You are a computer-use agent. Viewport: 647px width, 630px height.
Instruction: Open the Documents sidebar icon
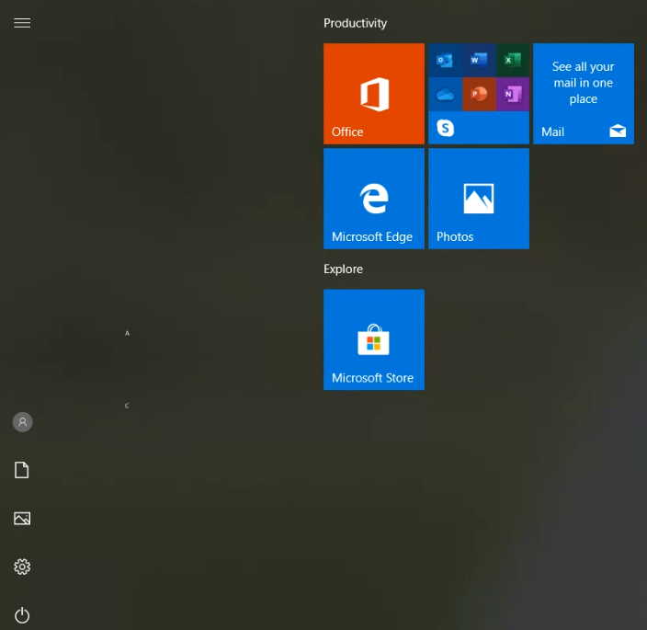pyautogui.click(x=22, y=470)
